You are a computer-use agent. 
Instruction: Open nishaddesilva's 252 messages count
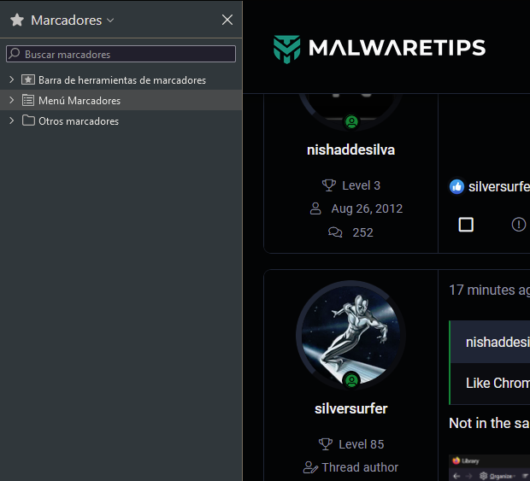pyautogui.click(x=362, y=232)
